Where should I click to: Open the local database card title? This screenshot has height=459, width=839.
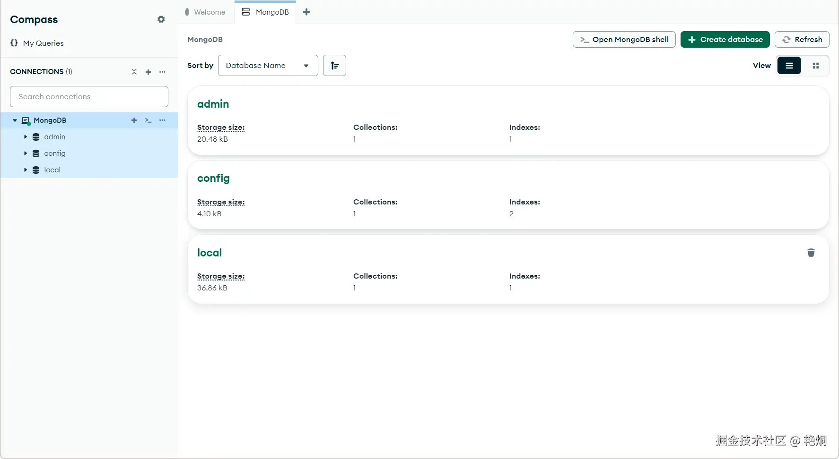[210, 253]
